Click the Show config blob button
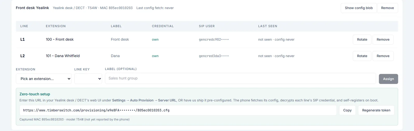Image resolution: width=414 pixels, height=131 pixels. point(359,8)
